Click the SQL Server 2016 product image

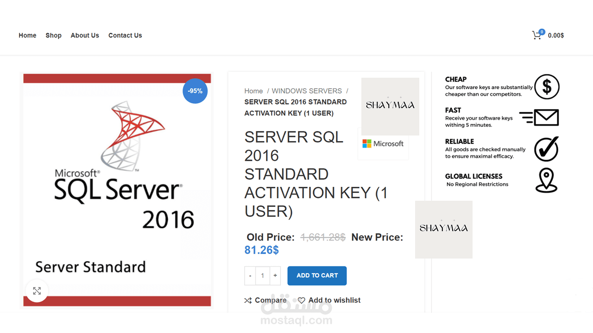click(117, 190)
